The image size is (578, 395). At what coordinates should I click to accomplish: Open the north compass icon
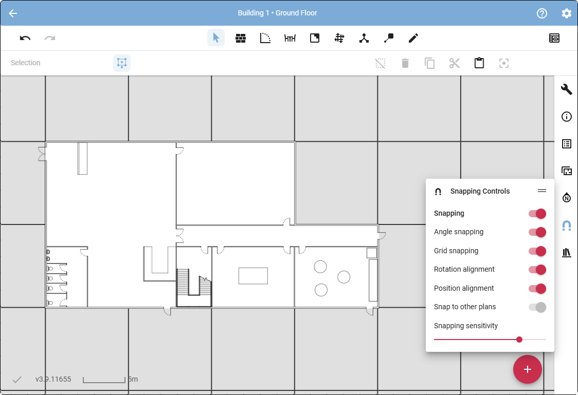click(x=567, y=198)
